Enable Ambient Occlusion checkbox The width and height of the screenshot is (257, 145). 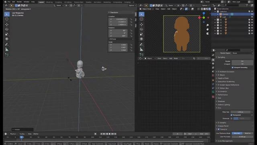218,72
